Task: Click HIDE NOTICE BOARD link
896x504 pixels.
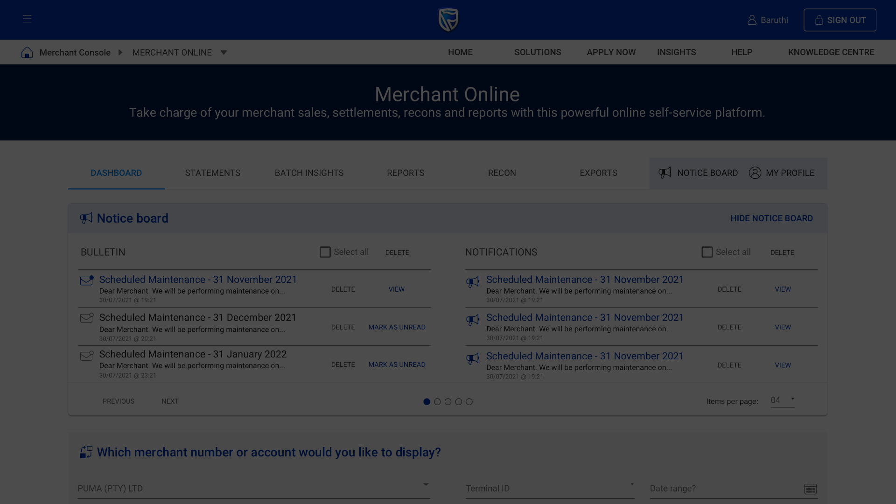Action: tap(771, 218)
